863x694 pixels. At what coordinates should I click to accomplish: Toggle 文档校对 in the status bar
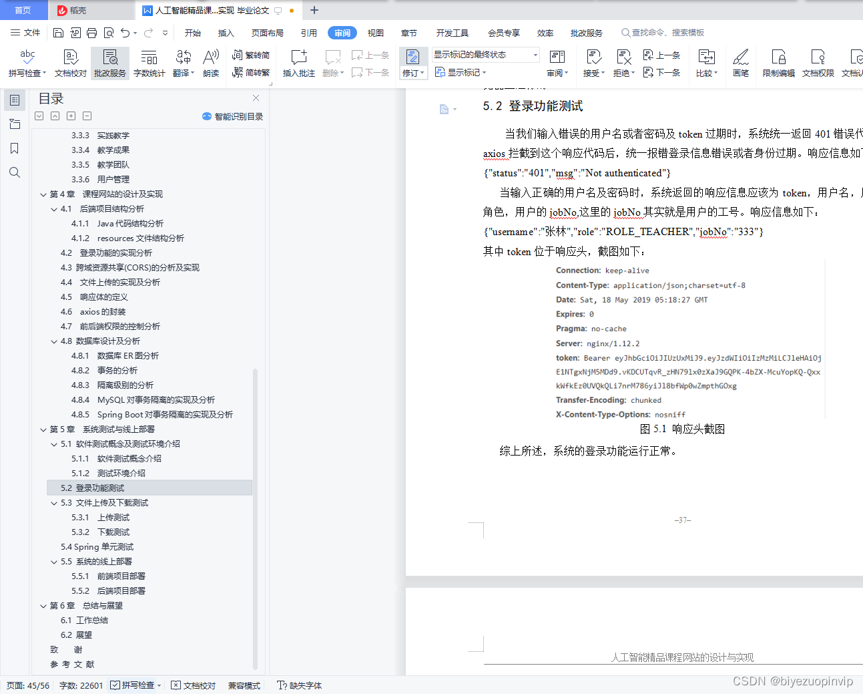(193, 685)
